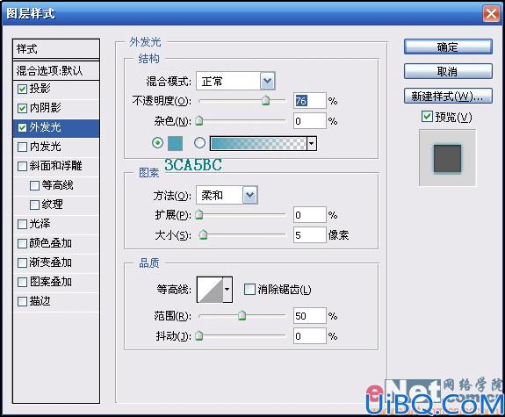This screenshot has width=505, height=417.
Task: Toggle the 投影 drop shadow checkbox
Action: point(22,89)
